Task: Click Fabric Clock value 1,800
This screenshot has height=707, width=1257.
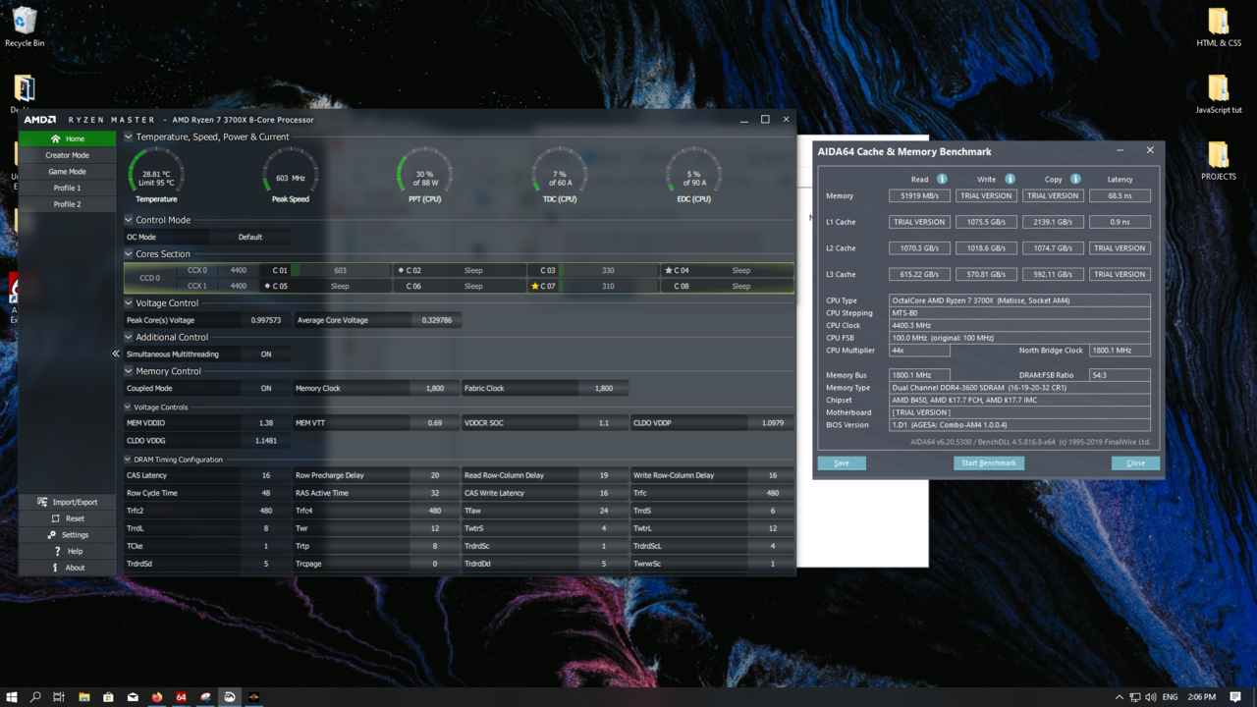Action: click(x=604, y=388)
